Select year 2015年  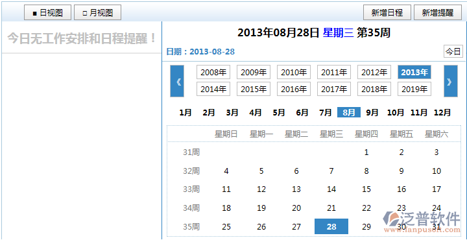click(254, 89)
